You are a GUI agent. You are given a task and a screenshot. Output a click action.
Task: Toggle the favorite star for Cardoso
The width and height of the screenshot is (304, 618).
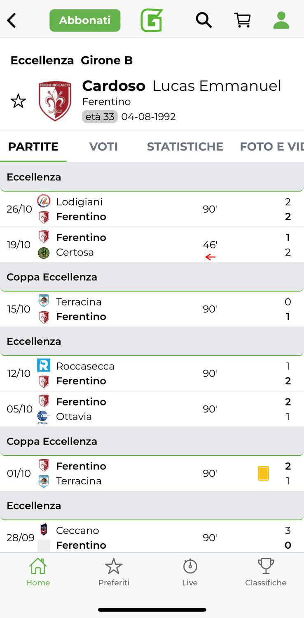click(18, 101)
